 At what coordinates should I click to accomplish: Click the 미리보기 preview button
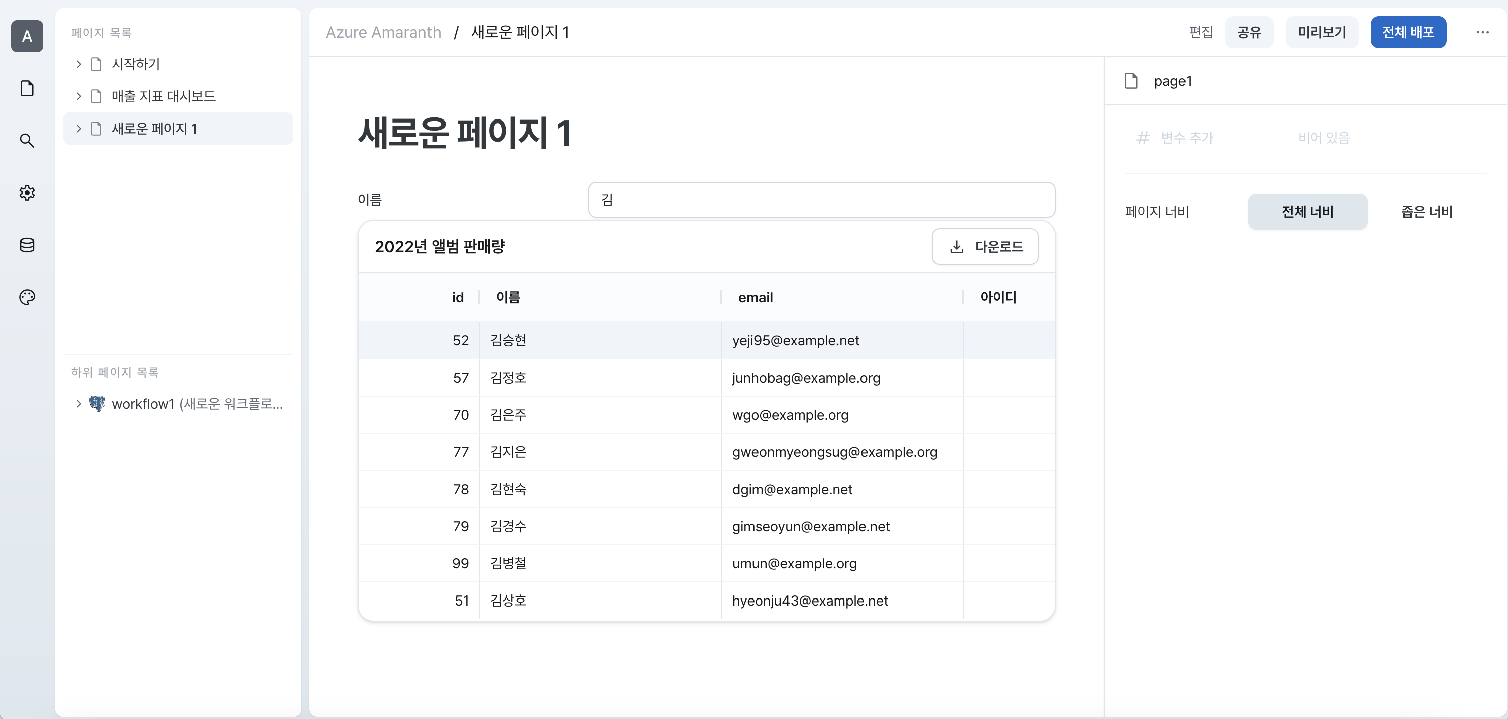[x=1321, y=32]
